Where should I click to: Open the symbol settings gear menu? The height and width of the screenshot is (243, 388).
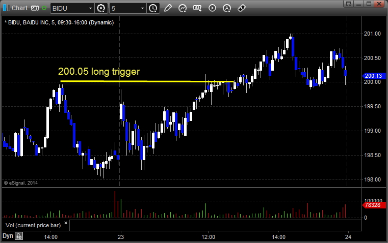pyautogui.click(x=101, y=8)
